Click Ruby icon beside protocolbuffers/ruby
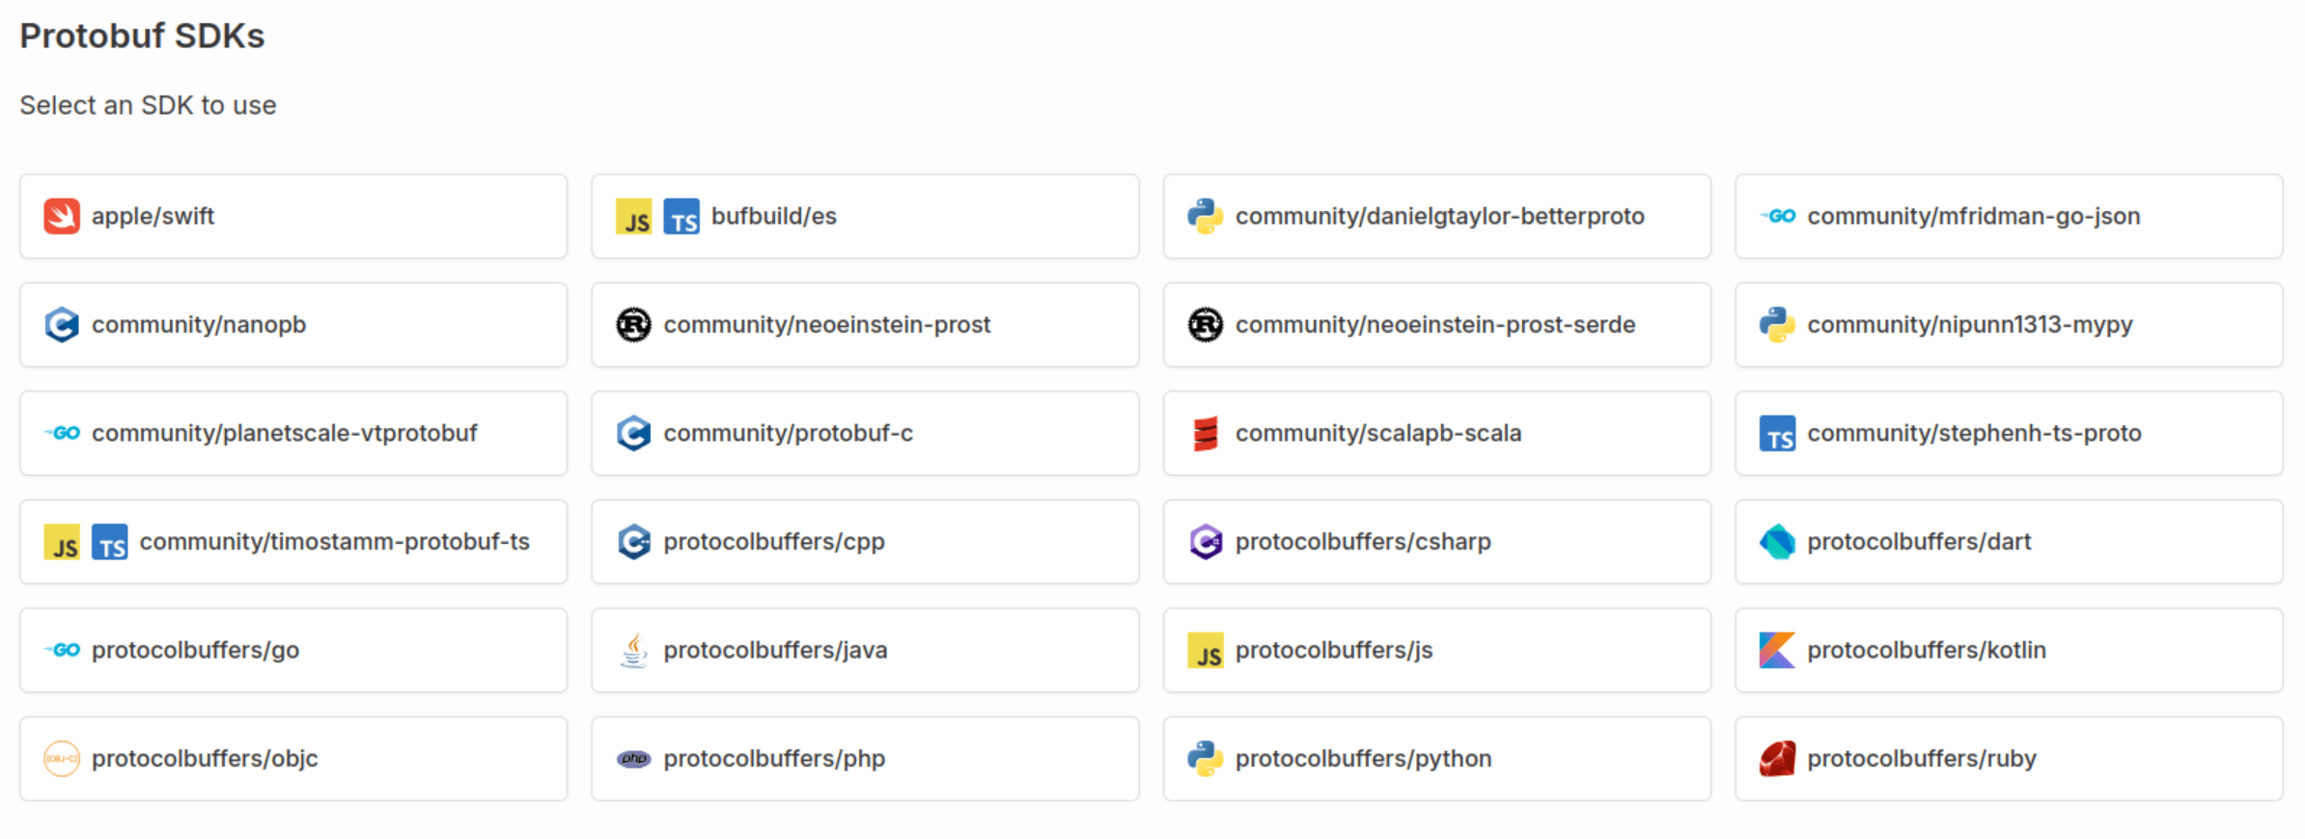 tap(1777, 758)
